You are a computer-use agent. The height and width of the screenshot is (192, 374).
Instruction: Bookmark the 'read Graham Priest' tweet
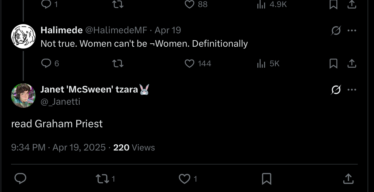point(266,179)
